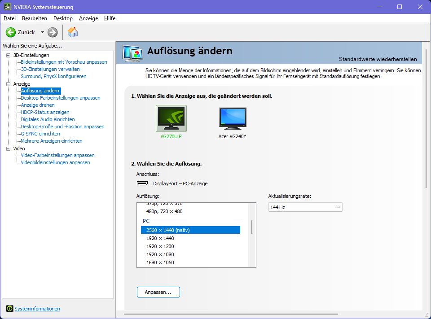Collapse the Anzeige tree node

coord(8,84)
